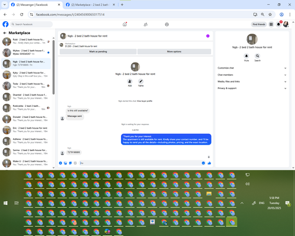Attach a photo using image icon
Screen dimensions: 295x236
(65, 163)
